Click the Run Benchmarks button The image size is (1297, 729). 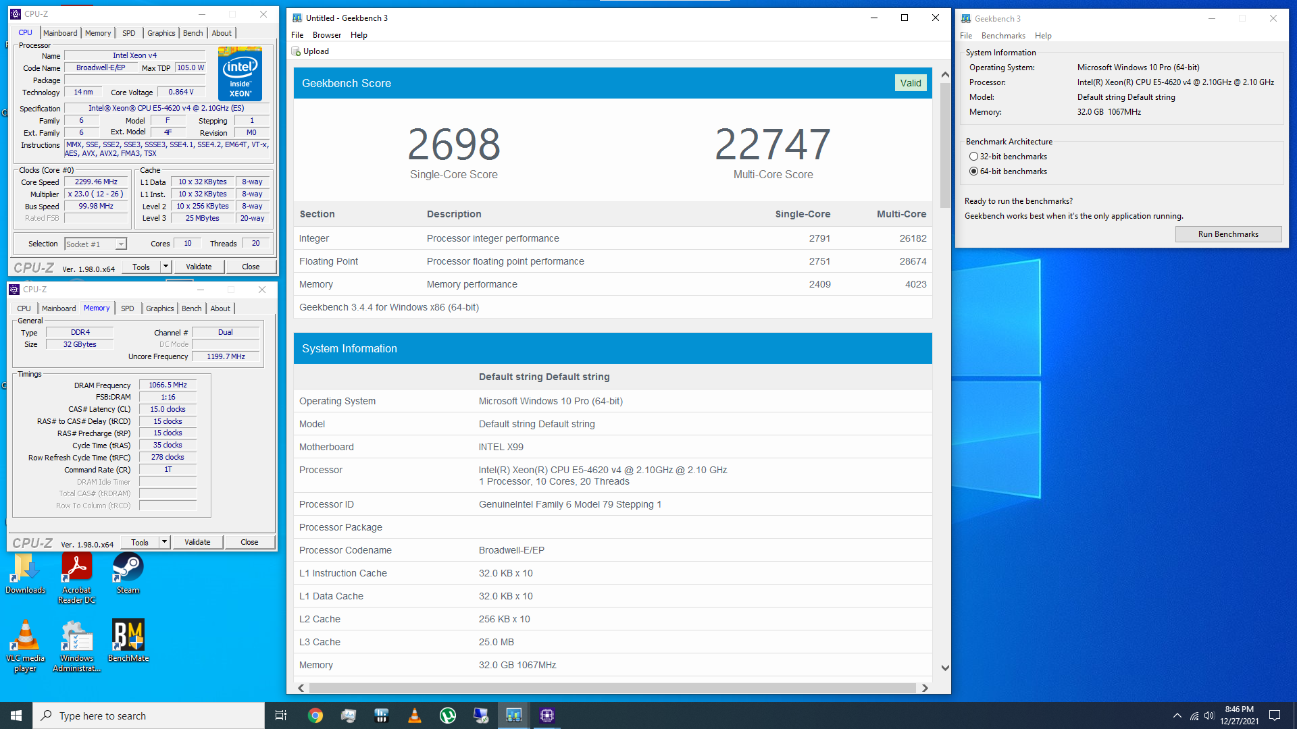(1228, 234)
